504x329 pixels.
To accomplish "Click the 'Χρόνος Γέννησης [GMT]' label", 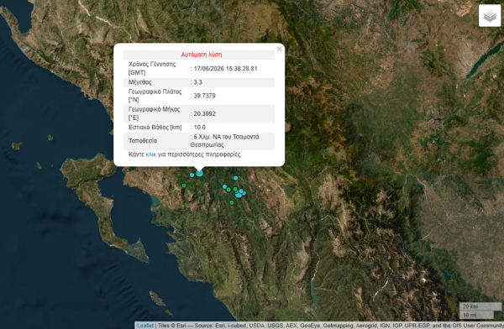I will 152,68.
